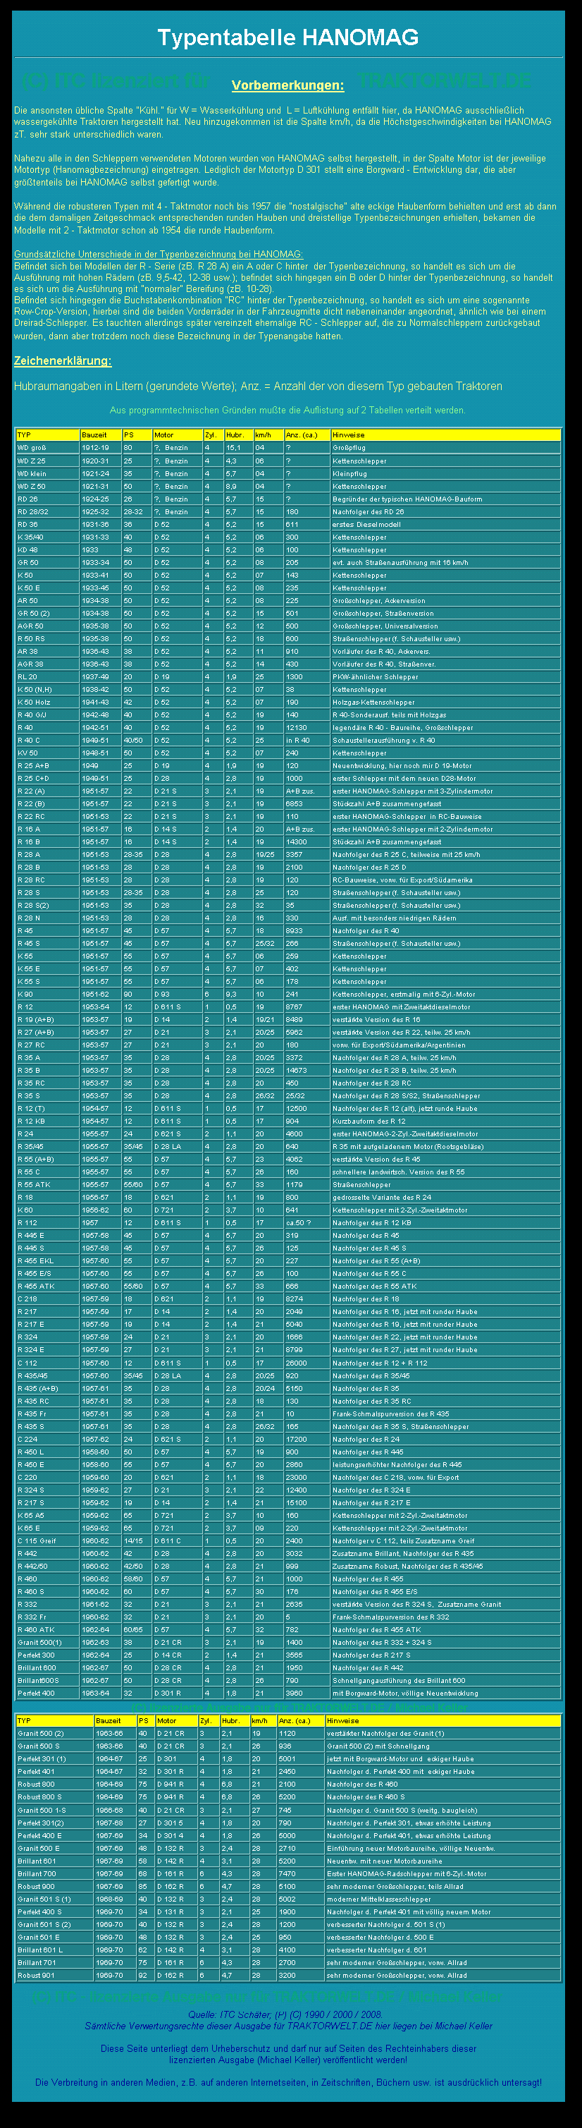Click the TYP header in first table
582x2128 pixels.
coord(47,434)
